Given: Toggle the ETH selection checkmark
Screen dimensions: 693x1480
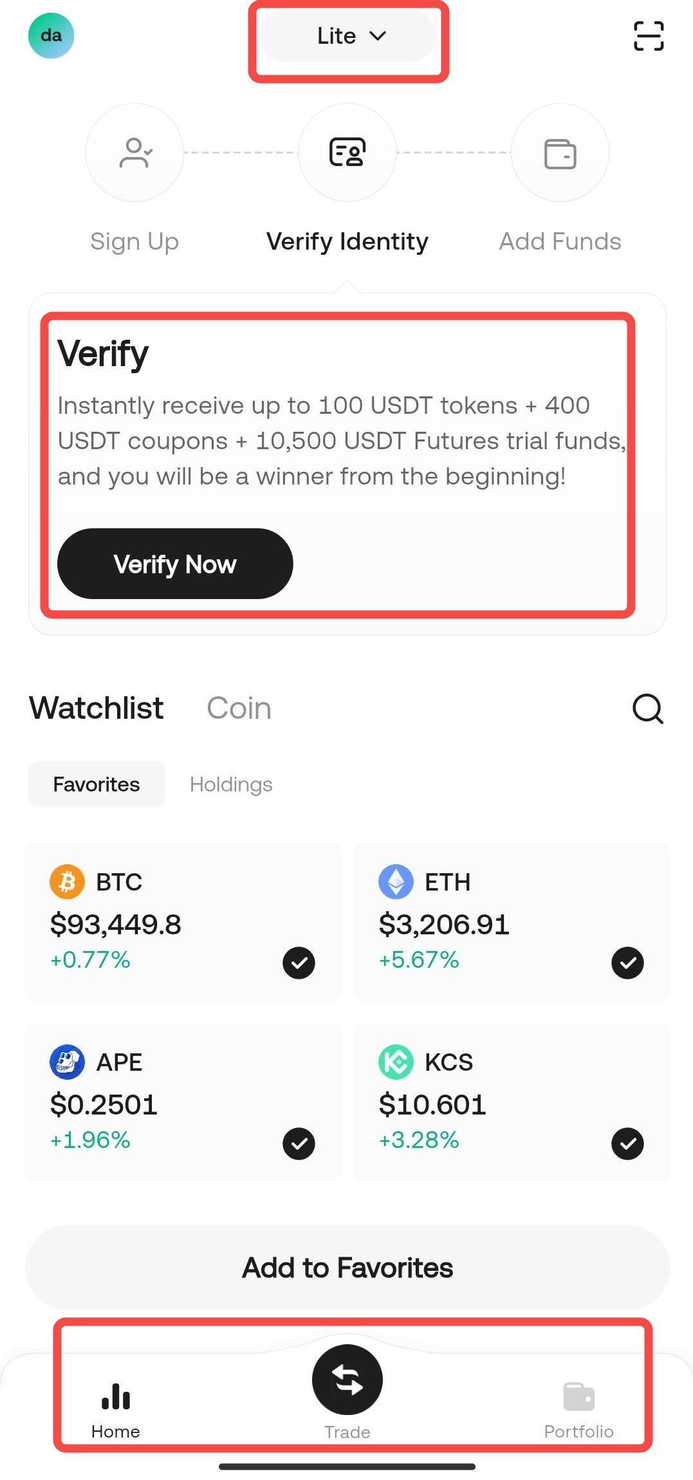Looking at the screenshot, I should pos(627,963).
